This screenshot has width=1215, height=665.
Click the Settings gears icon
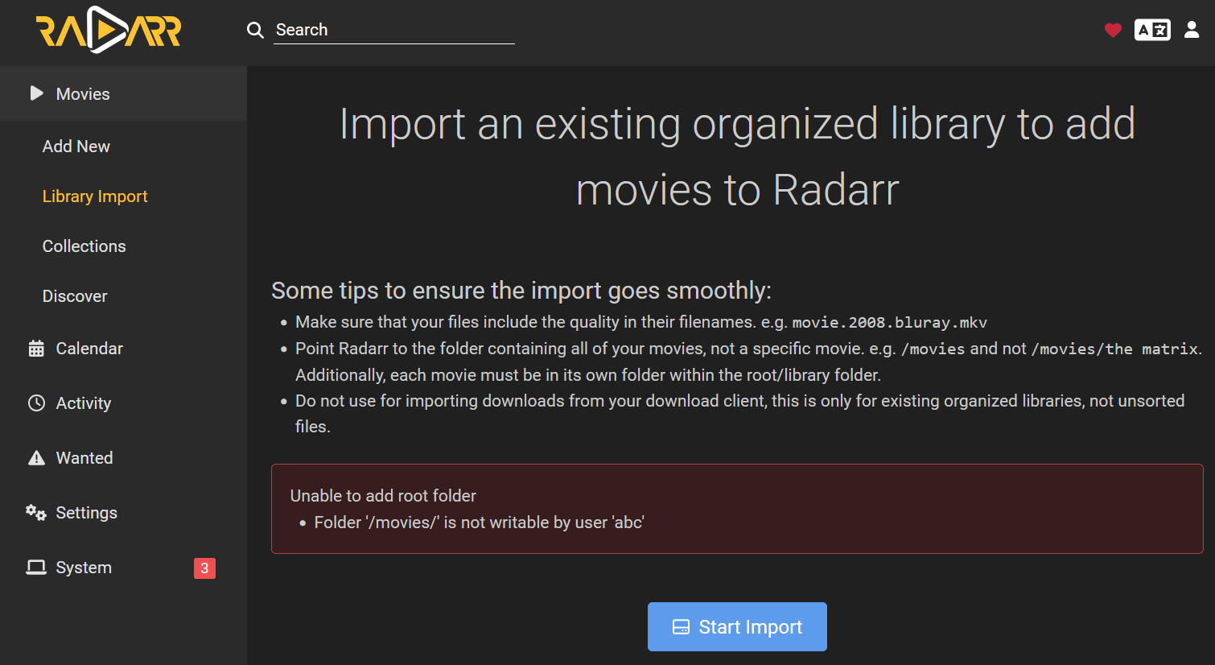pos(36,513)
